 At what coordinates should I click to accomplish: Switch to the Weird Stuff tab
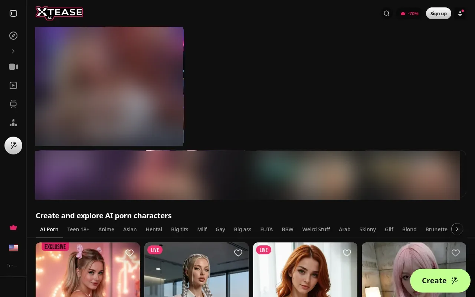(x=316, y=229)
